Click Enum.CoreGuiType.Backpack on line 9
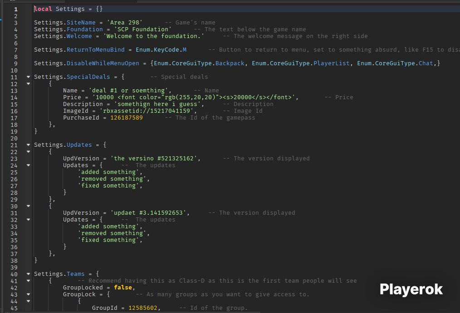Viewport: 460px width, 313px height. [199, 63]
